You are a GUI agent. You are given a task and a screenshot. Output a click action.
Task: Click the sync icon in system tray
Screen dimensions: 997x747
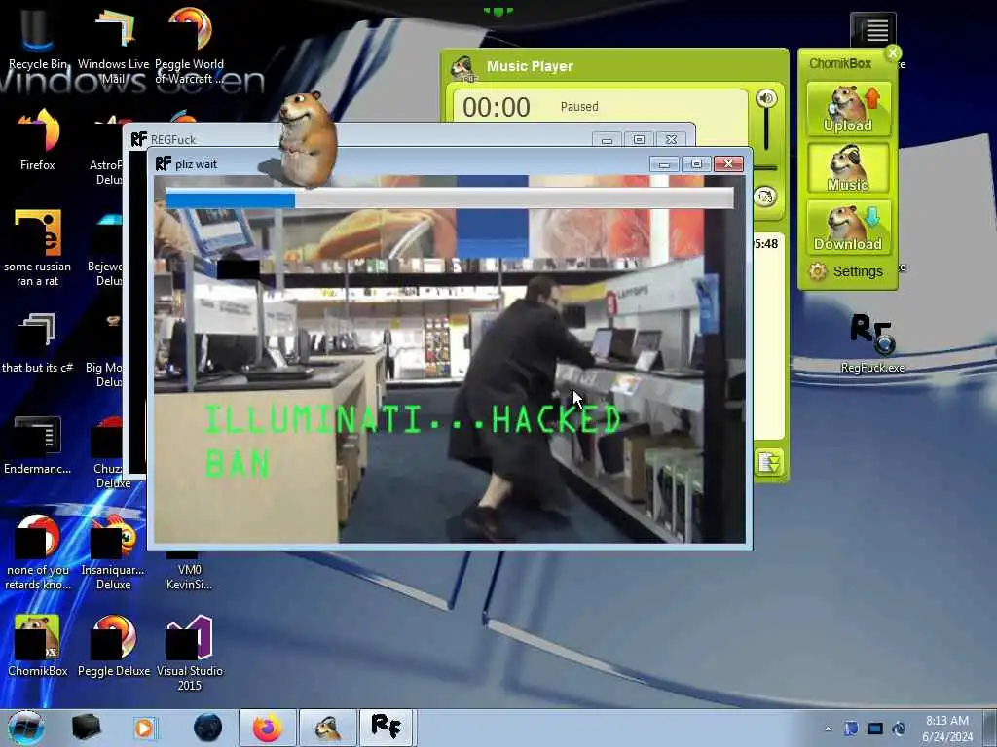[x=899, y=729]
